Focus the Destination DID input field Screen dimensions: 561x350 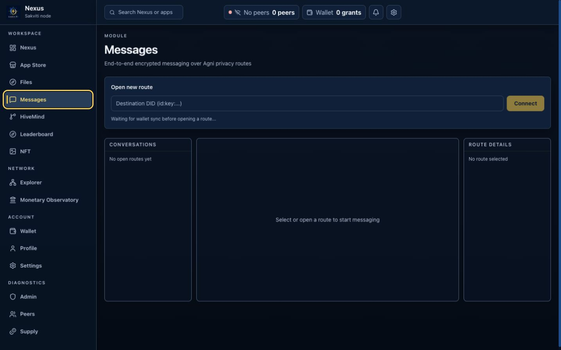307,103
